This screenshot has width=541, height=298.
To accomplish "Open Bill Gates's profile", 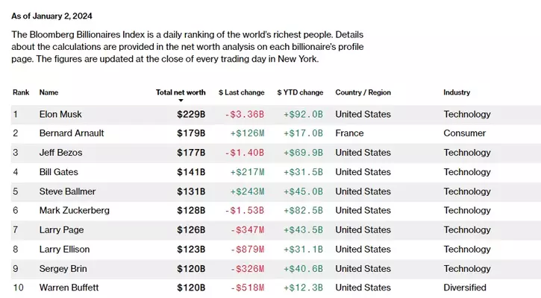I will click(x=58, y=172).
